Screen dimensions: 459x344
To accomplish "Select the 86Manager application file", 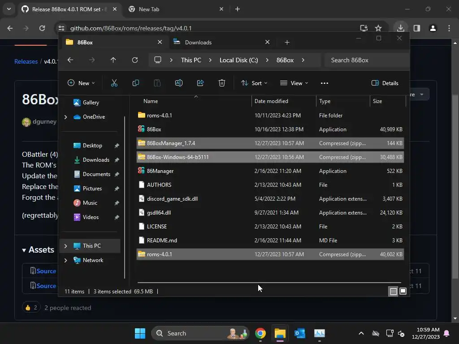I will point(270,171).
